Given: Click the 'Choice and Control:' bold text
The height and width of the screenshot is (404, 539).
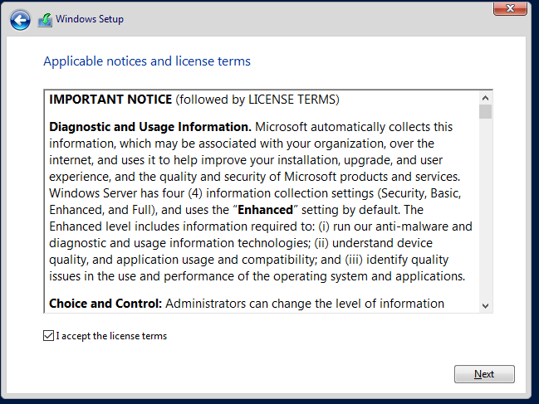Looking at the screenshot, I should point(105,304).
